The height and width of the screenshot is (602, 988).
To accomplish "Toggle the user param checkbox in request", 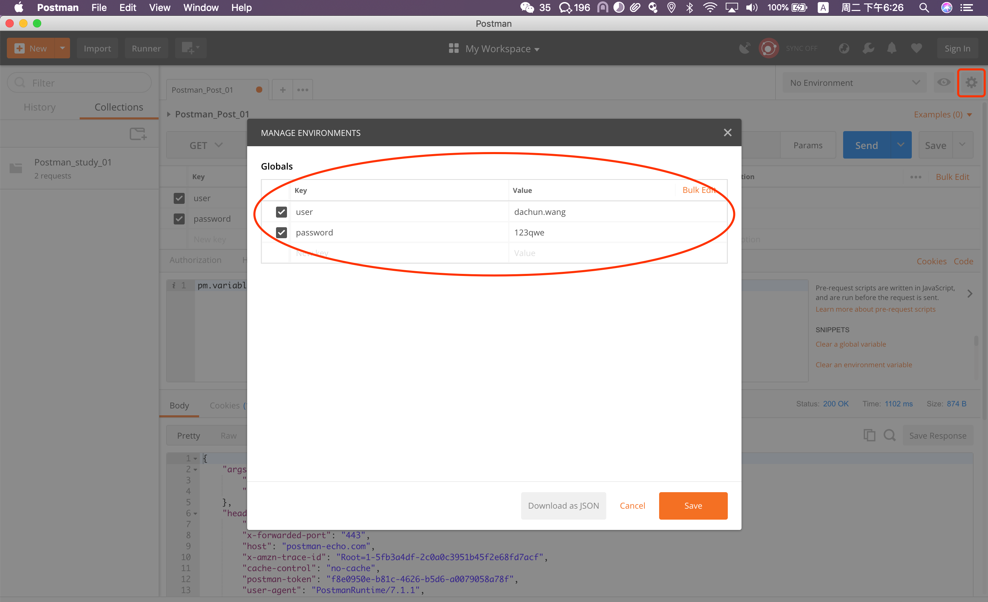I will (x=179, y=198).
